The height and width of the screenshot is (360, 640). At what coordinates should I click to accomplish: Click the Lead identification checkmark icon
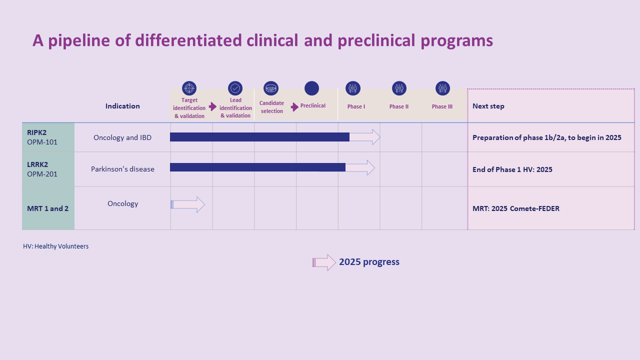[235, 88]
